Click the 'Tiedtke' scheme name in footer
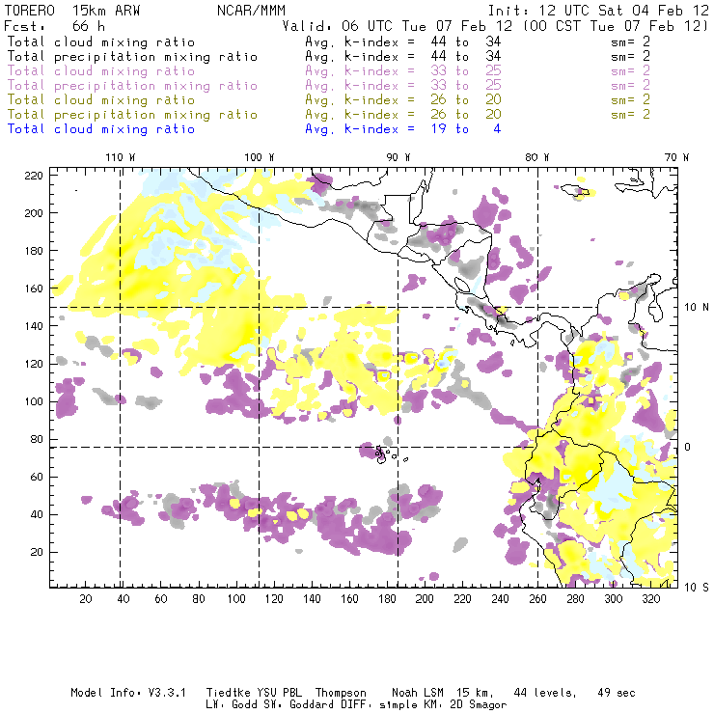 (x=229, y=693)
